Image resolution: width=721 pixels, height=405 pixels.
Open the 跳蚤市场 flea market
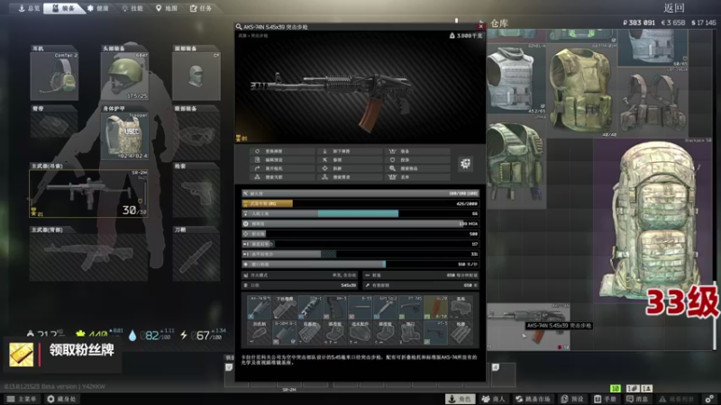tap(533, 399)
